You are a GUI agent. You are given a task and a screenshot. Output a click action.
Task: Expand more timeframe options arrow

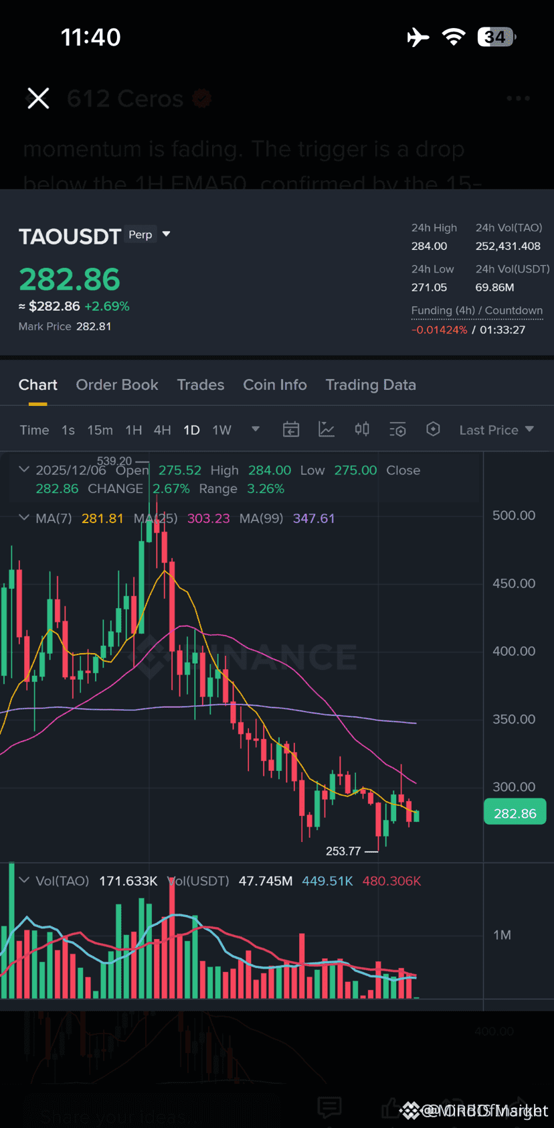click(x=255, y=429)
